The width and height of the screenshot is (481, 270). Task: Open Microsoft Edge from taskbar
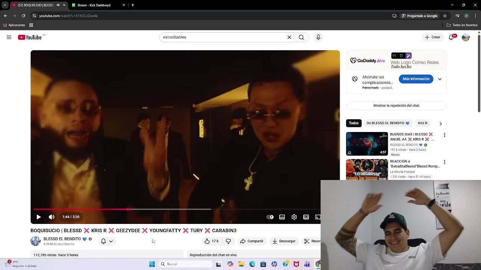[252, 264]
